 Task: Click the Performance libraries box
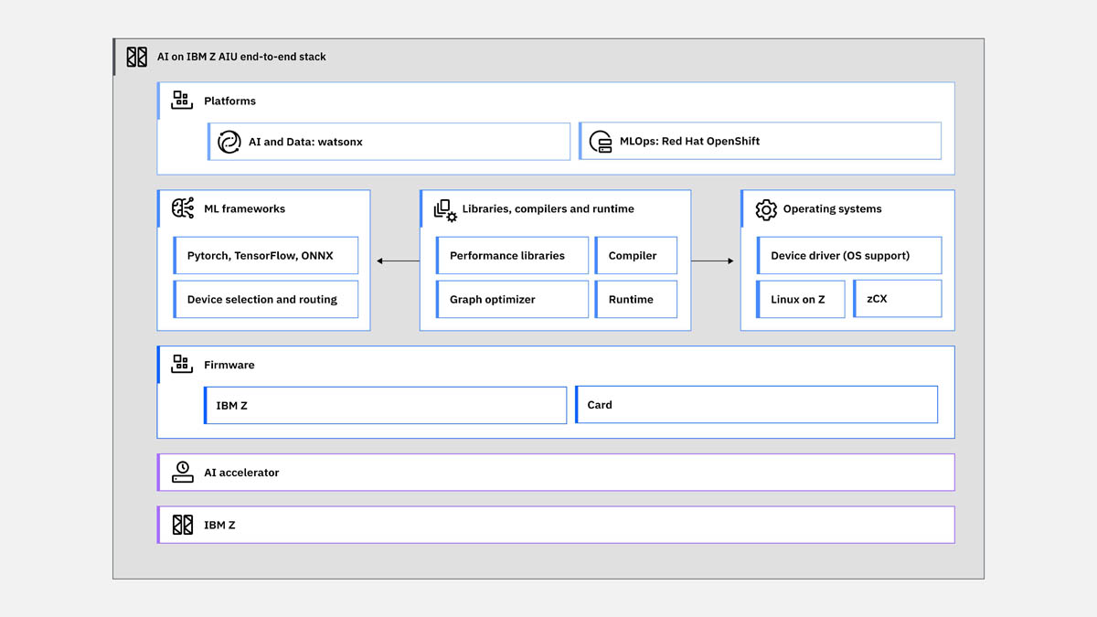(x=512, y=256)
